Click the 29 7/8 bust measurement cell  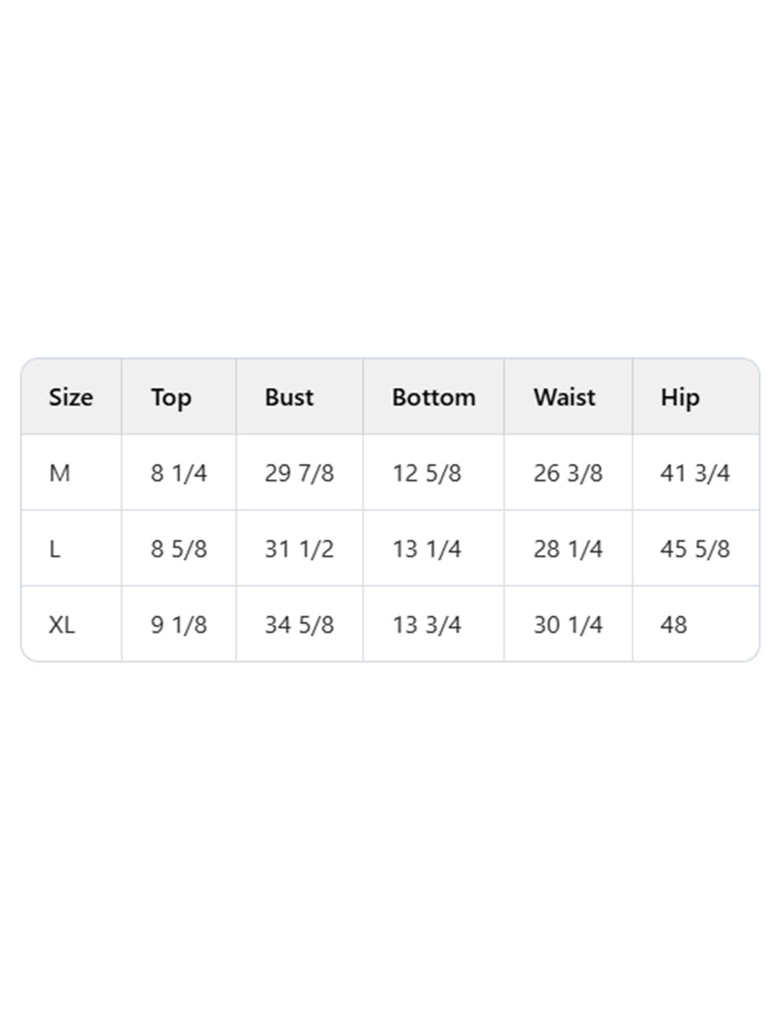[x=299, y=474]
